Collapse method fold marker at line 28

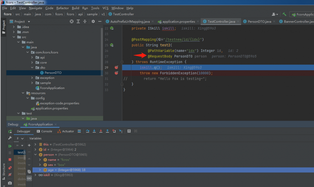pos(122,62)
